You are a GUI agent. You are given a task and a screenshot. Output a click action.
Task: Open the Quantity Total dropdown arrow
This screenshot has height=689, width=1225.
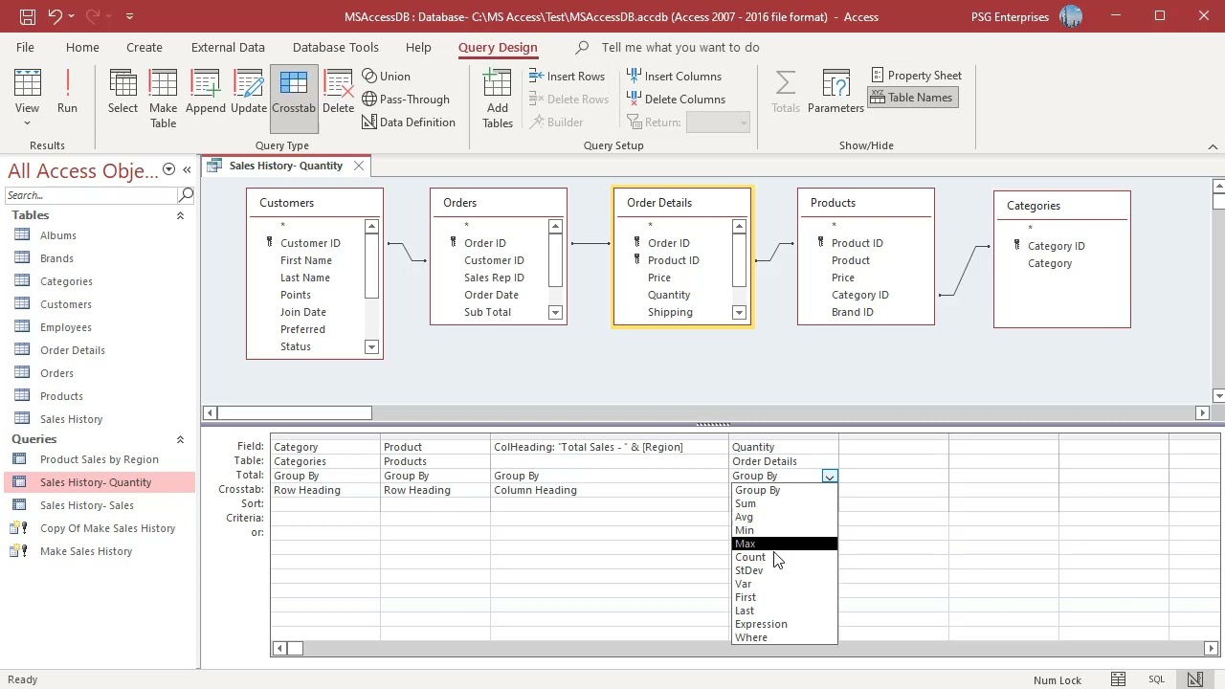(830, 476)
